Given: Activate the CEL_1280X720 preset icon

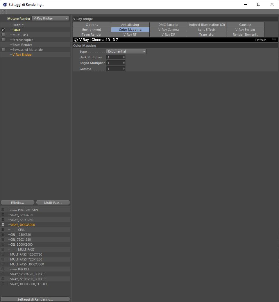Looking at the screenshot, I should [x=3, y=235].
